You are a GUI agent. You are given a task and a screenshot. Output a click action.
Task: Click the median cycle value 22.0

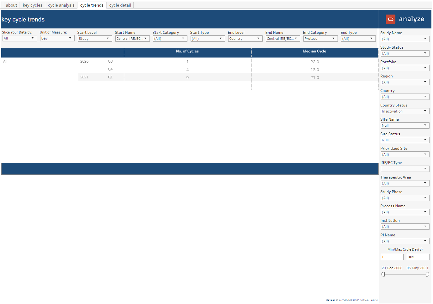(315, 62)
